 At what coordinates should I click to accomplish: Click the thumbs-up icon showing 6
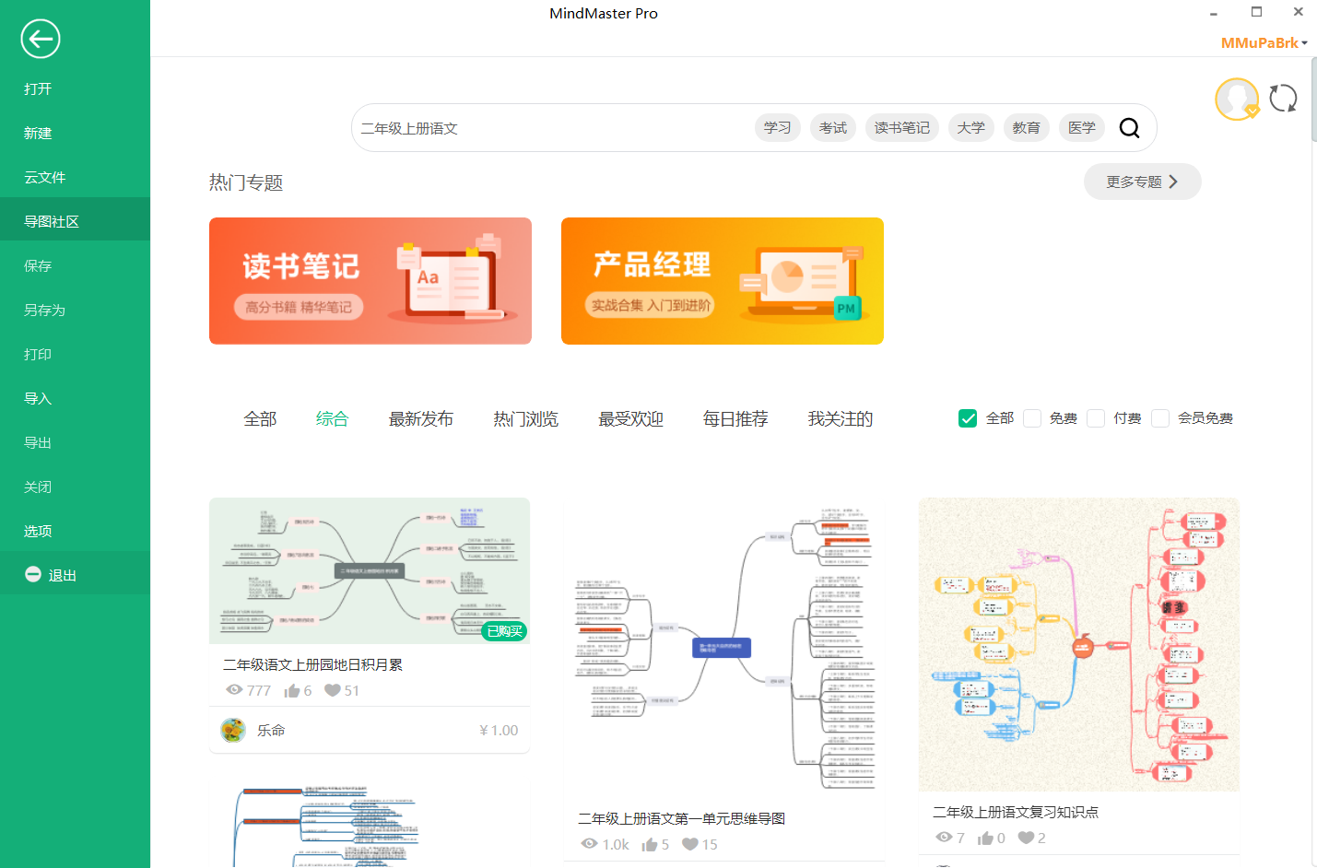[292, 690]
